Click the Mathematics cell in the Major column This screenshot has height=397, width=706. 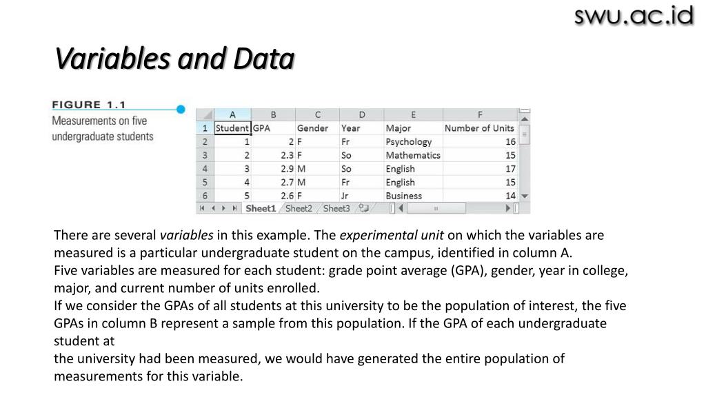point(412,155)
